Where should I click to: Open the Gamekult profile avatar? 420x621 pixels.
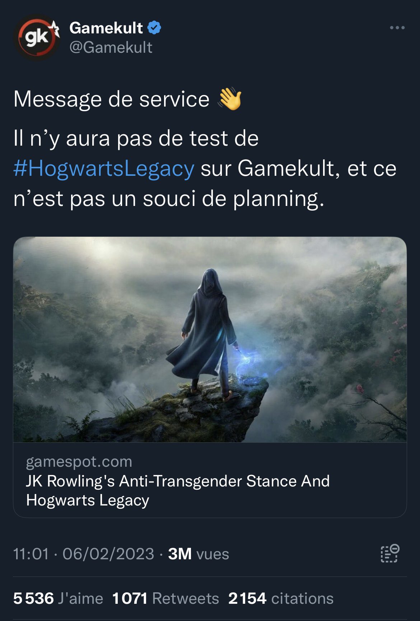pyautogui.click(x=37, y=37)
